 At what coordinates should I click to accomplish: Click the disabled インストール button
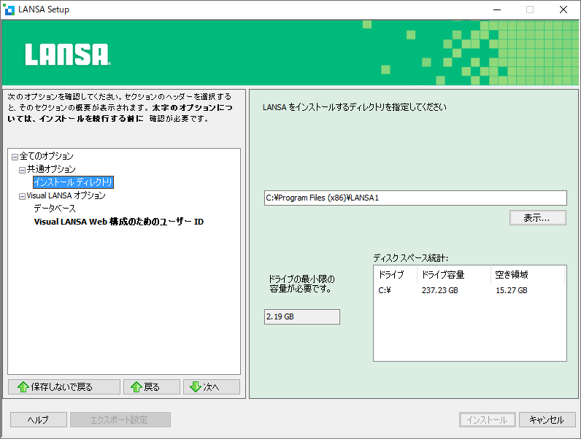pyautogui.click(x=488, y=420)
